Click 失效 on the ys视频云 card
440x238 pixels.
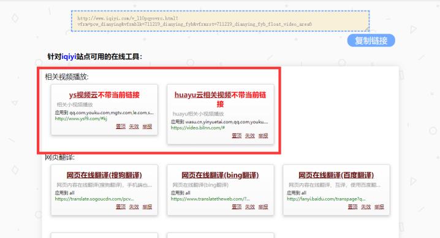pyautogui.click(x=134, y=126)
